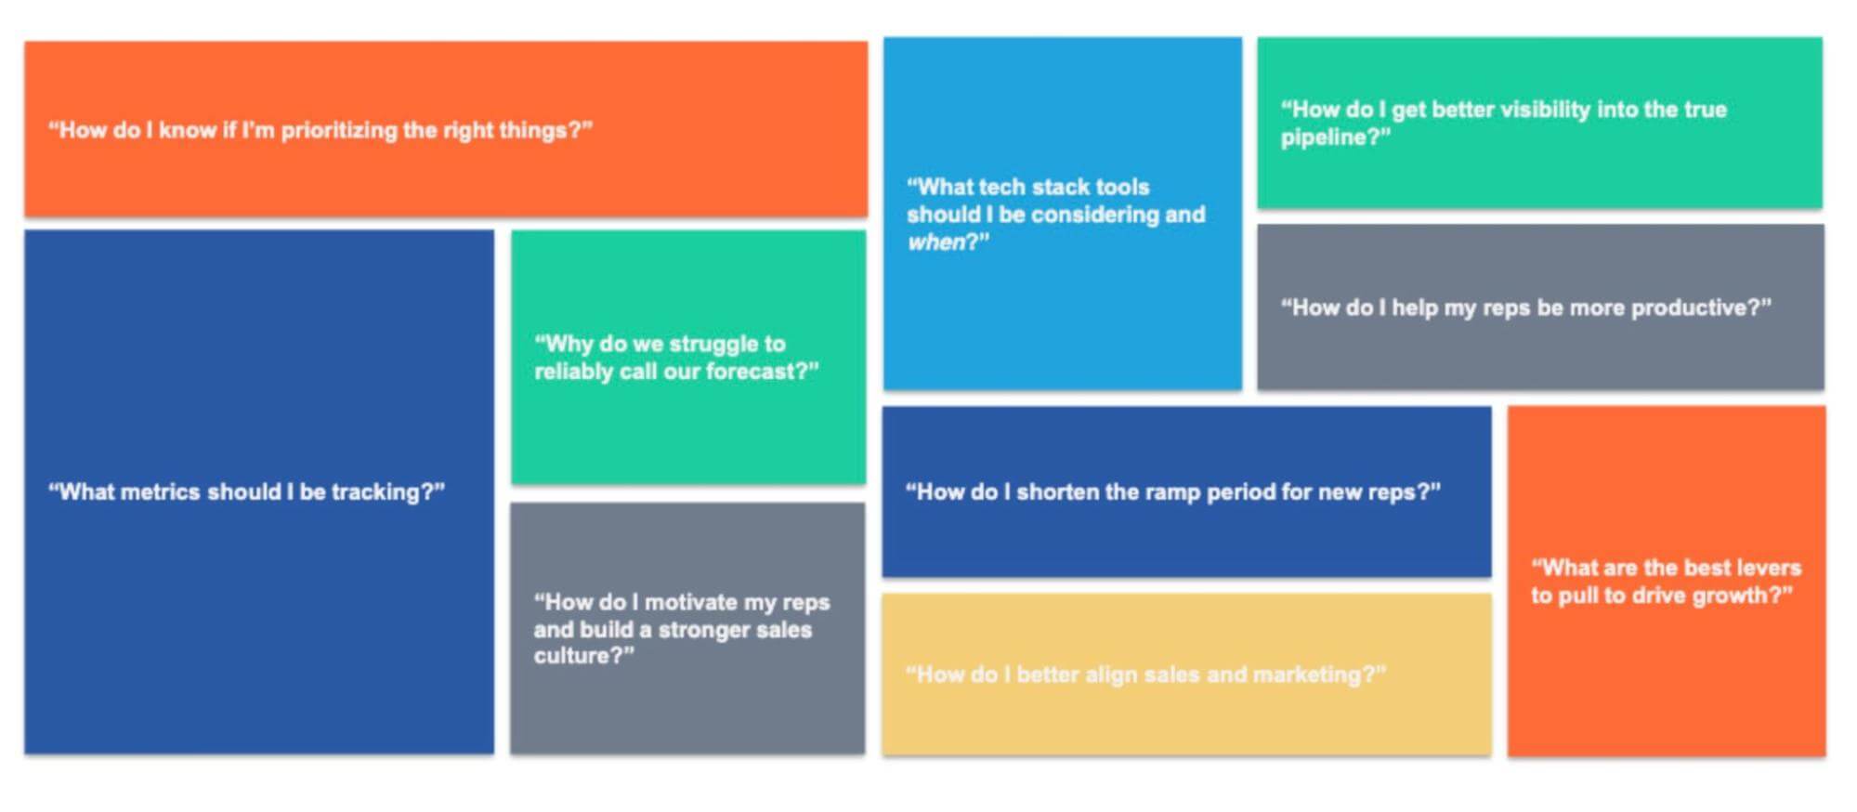Select the "What metrics should I be tracking?" tile

(x=259, y=491)
